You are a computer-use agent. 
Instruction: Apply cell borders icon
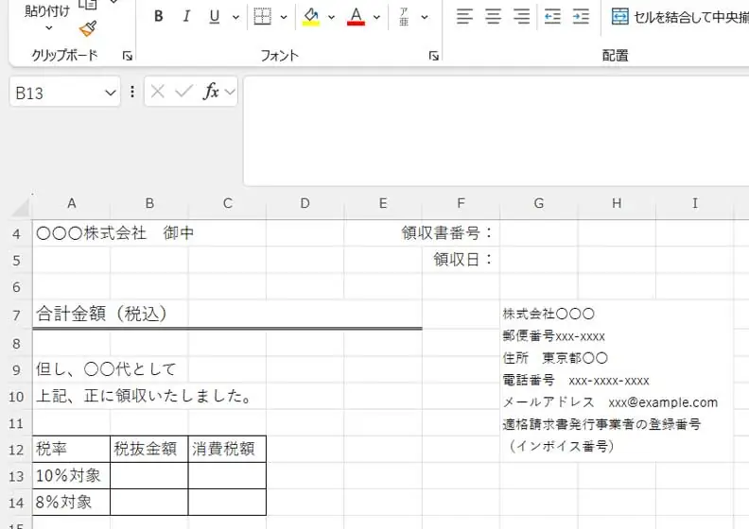[262, 17]
